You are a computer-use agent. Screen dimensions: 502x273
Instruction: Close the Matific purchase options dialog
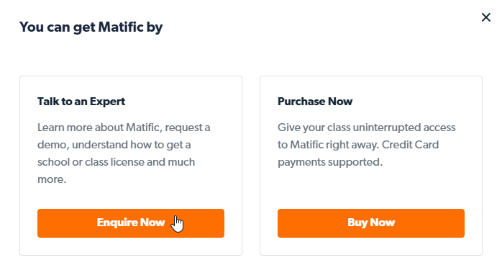[486, 17]
